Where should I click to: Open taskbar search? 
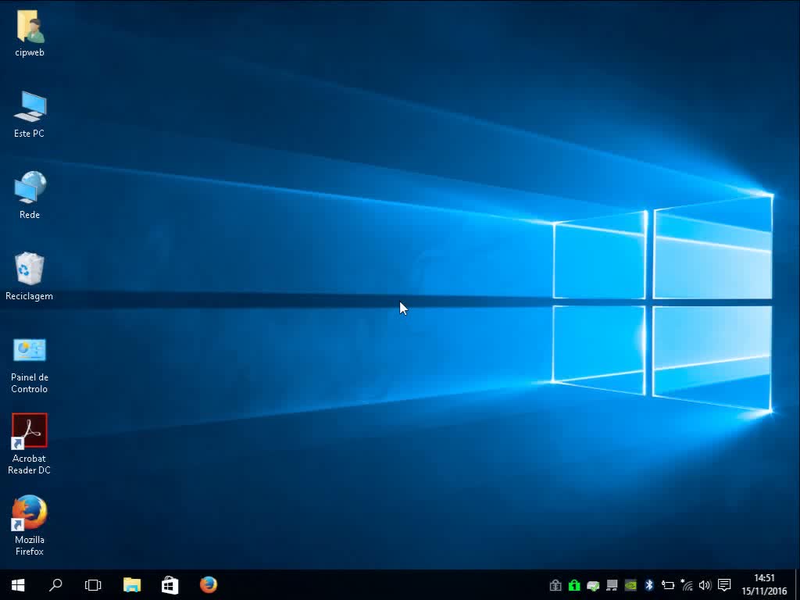[55, 584]
